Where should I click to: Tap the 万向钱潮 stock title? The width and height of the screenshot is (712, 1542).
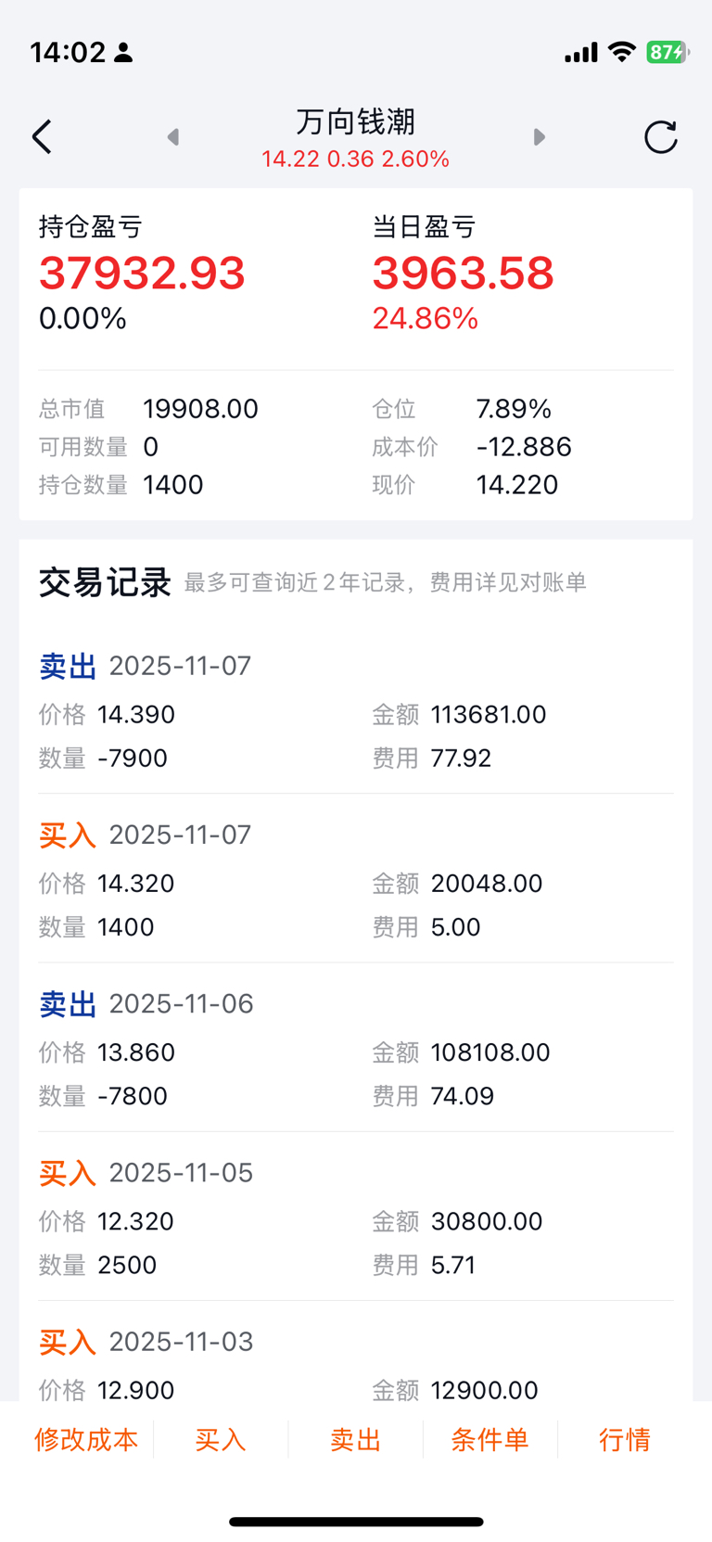click(x=356, y=121)
